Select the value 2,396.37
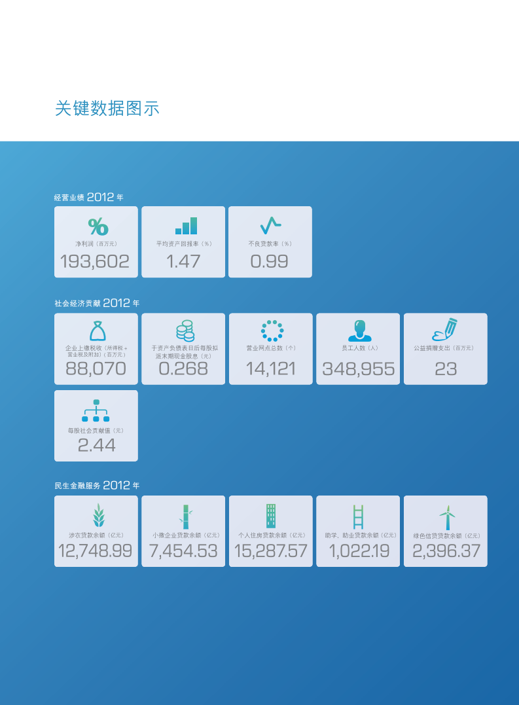 [x=446, y=551]
